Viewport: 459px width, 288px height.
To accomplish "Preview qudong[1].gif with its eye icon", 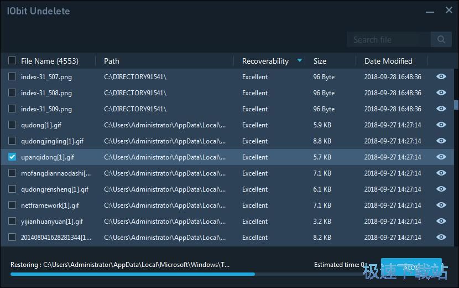I will 441,125.
